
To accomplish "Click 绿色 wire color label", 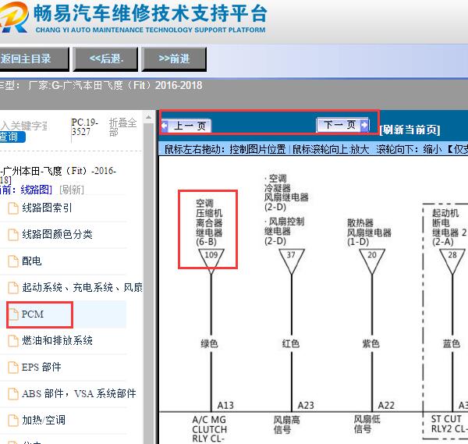I will pos(209,344).
